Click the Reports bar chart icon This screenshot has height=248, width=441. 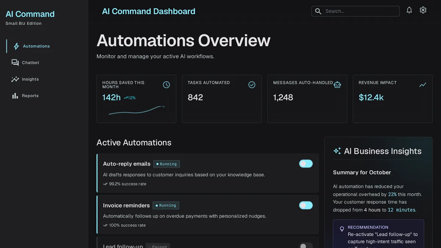click(15, 96)
